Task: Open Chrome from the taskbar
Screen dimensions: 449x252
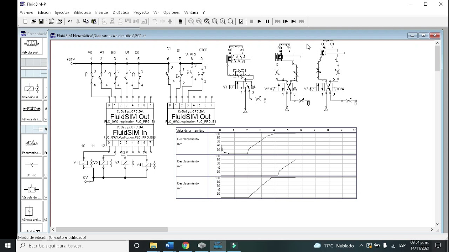Action: tap(186, 245)
